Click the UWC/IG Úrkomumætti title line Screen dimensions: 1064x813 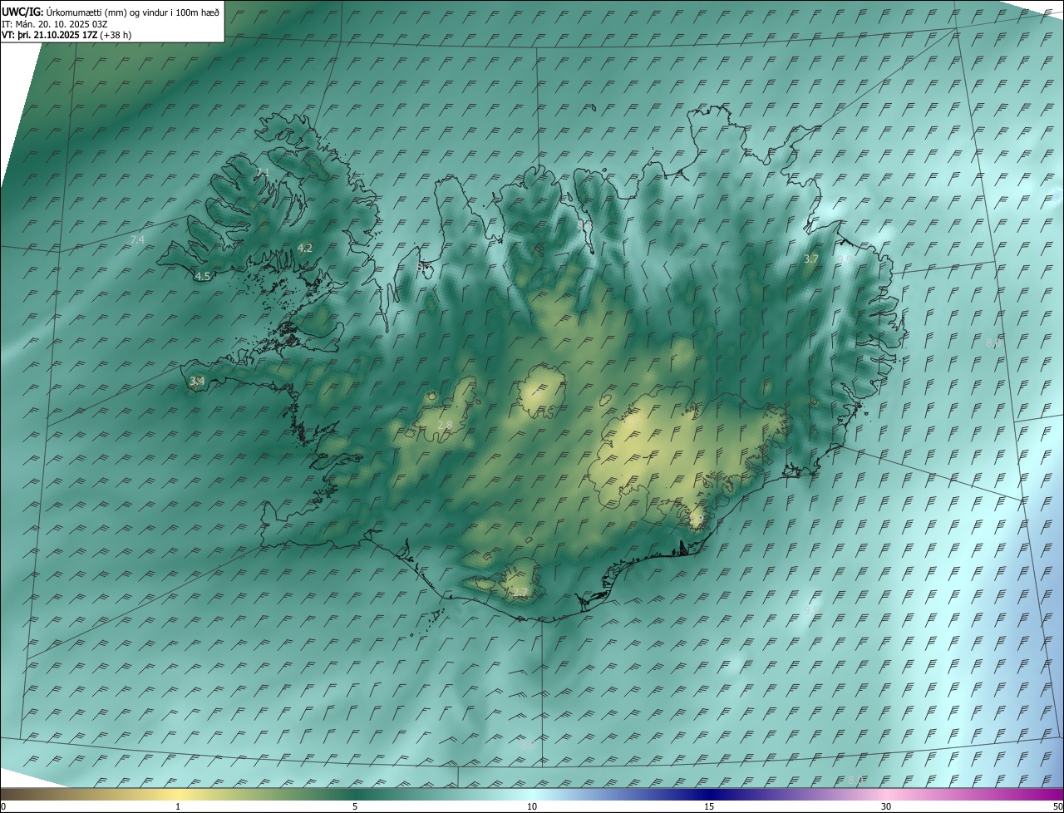pos(111,12)
